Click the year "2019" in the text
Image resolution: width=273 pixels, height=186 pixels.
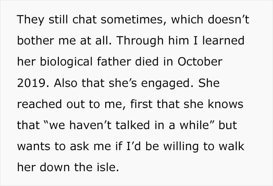31,83
